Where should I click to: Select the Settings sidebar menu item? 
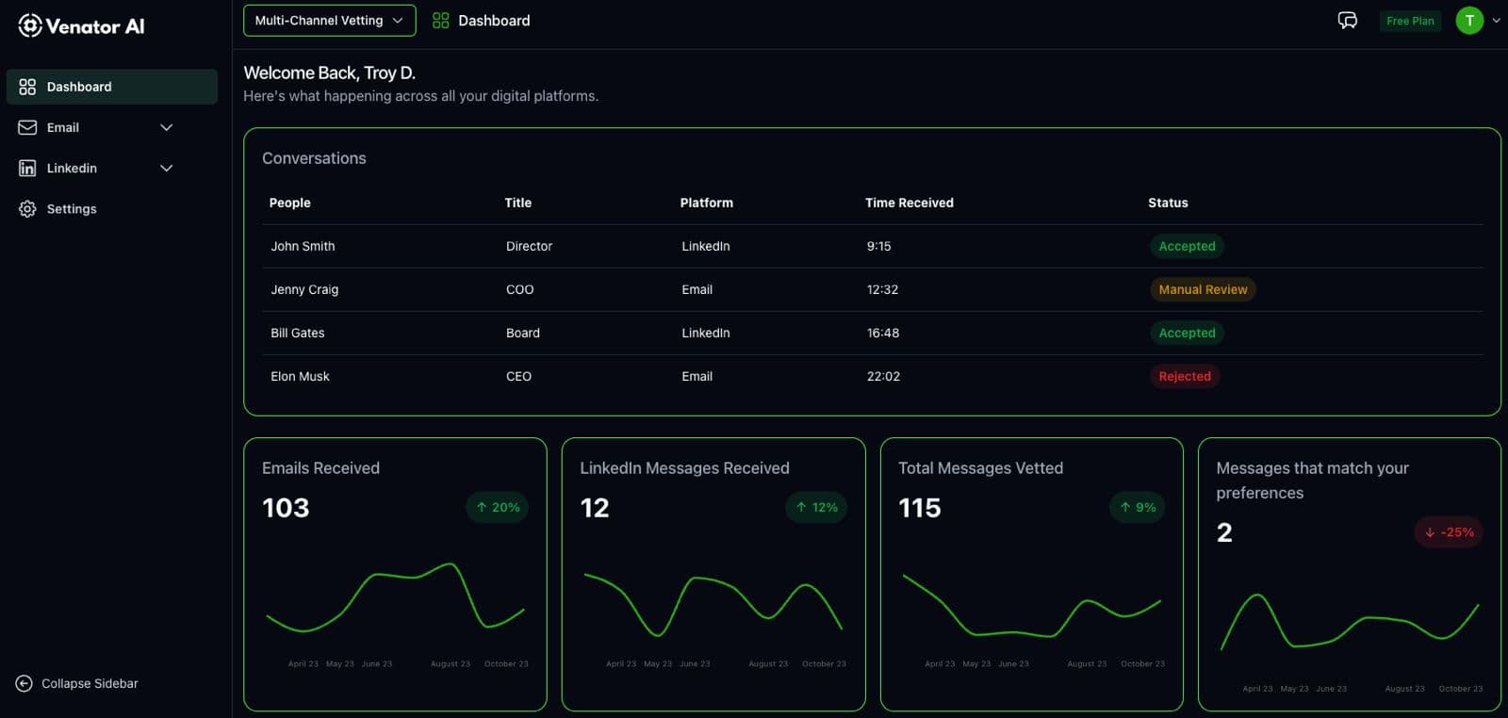[x=72, y=209]
